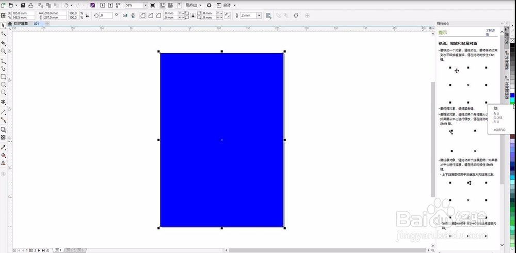Click the rotation angle input field

pyautogui.click(x=105, y=15)
